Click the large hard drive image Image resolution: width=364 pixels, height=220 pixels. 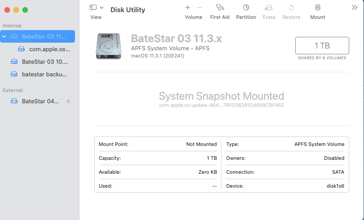coord(109,46)
